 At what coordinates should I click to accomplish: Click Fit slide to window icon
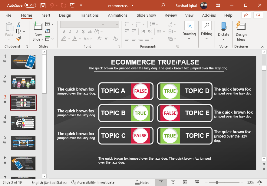259,182
